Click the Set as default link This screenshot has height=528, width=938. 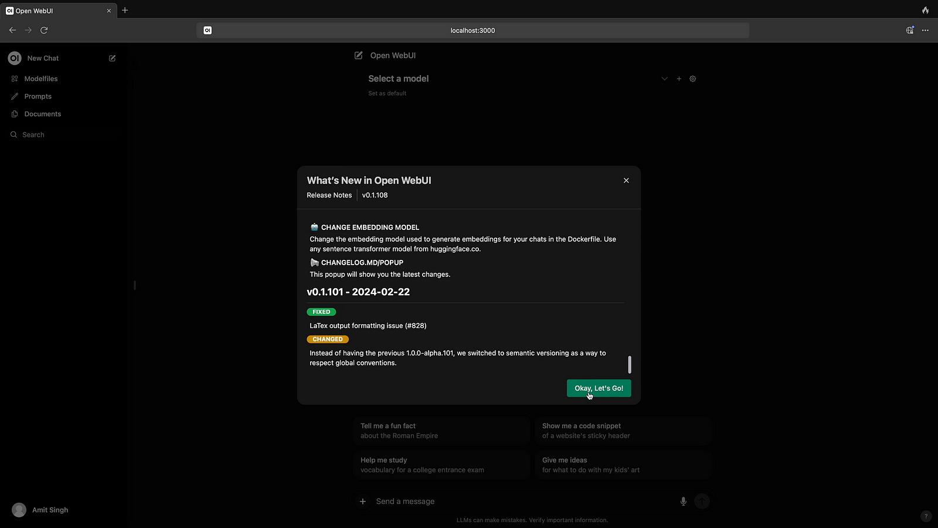click(387, 93)
